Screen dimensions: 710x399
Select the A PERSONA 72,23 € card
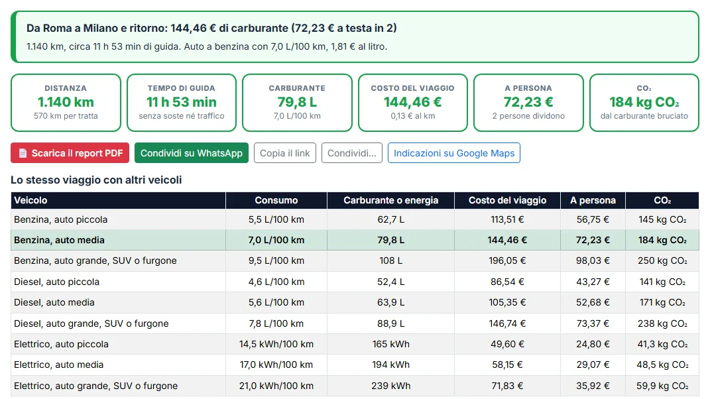528,103
